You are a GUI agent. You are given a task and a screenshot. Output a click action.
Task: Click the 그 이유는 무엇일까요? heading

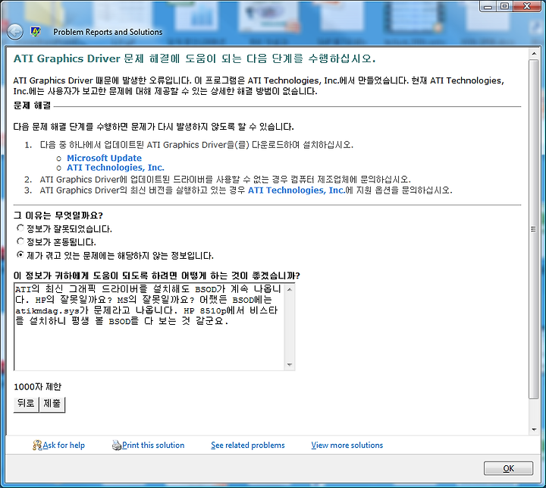pyautogui.click(x=58, y=215)
